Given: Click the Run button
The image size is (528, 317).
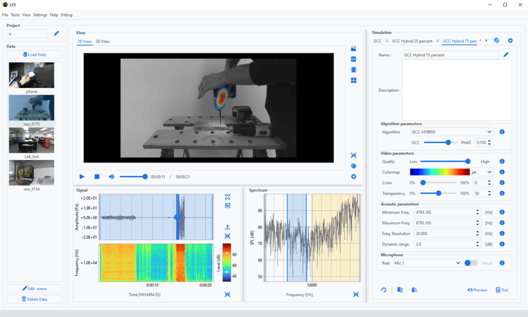Looking at the screenshot, I should pos(502,290).
